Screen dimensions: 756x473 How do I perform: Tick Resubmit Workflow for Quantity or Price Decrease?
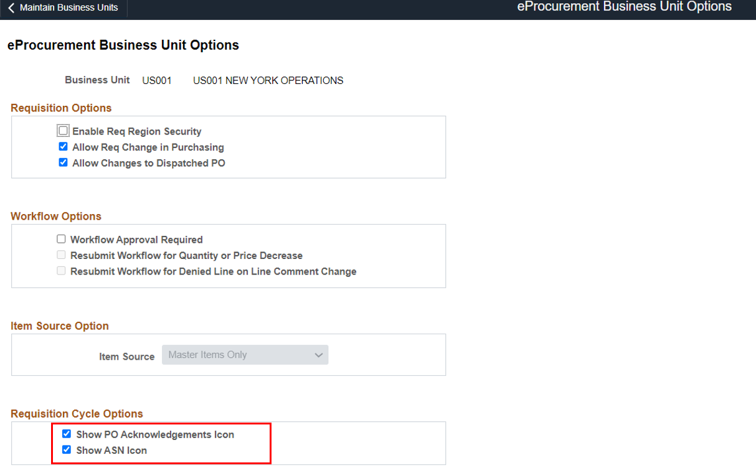[x=61, y=255]
